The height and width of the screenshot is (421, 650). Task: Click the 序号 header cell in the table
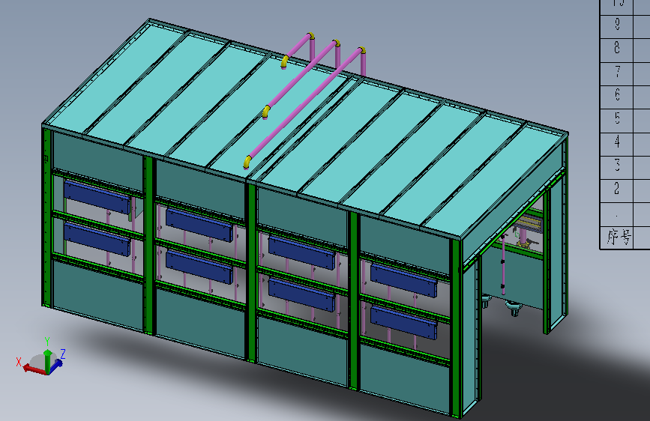pos(617,237)
